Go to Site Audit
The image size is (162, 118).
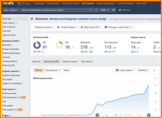pos(141,3)
